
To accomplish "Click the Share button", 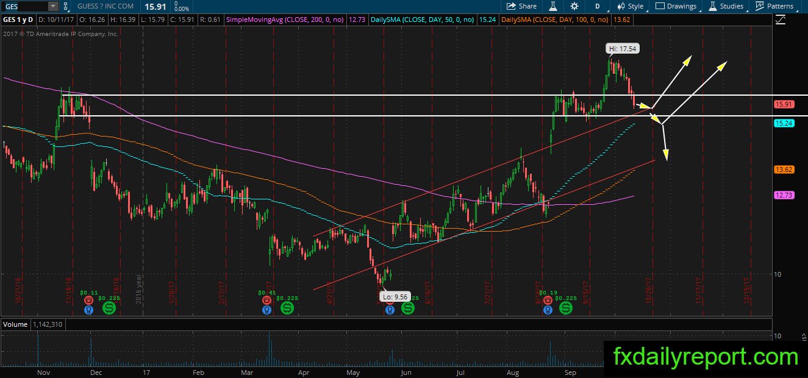I will pos(521,6).
